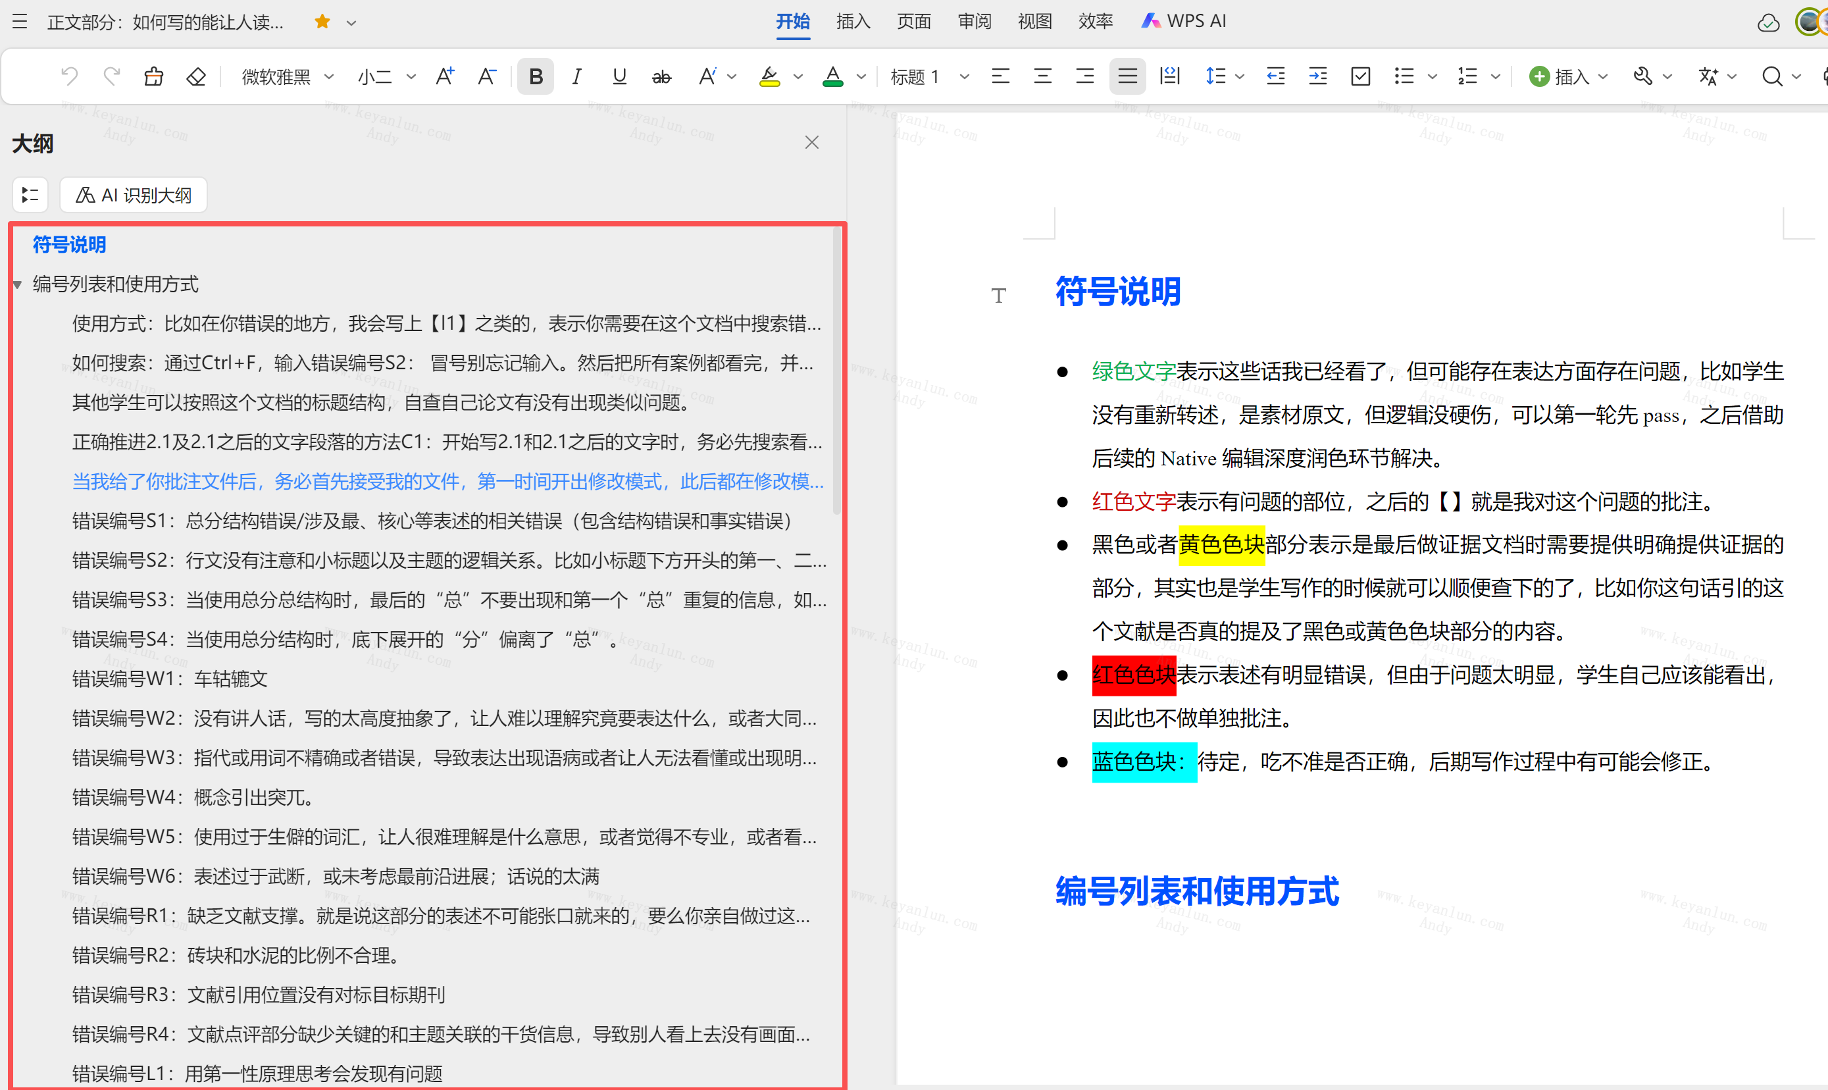Close the 大纲 outline panel

pos(812,142)
